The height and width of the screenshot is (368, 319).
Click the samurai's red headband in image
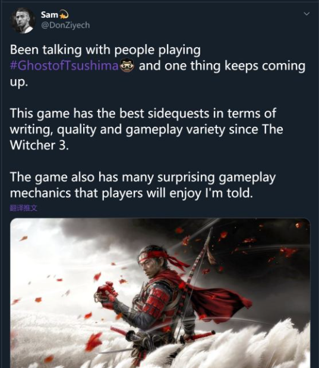tap(154, 257)
